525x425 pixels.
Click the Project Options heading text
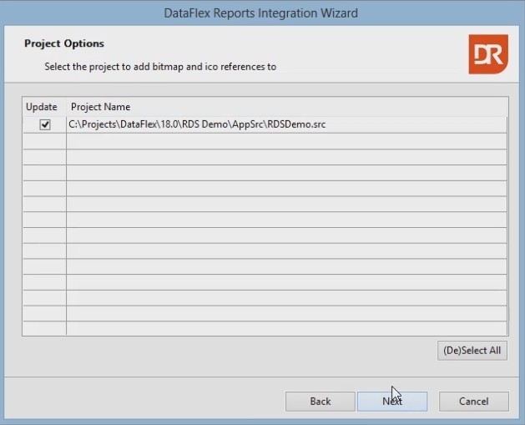tap(64, 43)
